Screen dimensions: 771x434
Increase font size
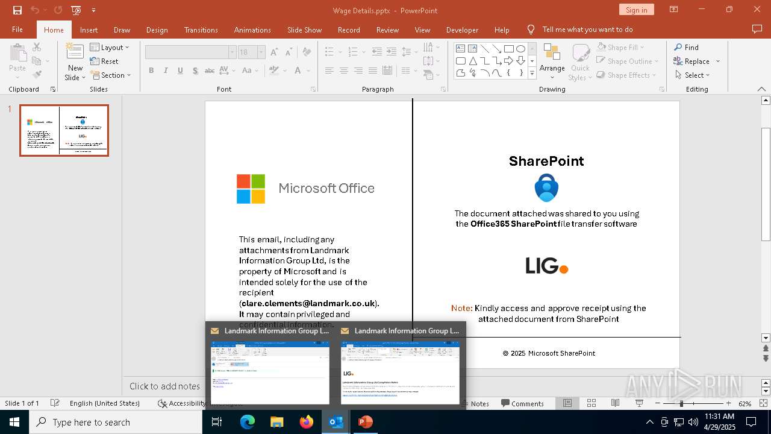point(275,52)
